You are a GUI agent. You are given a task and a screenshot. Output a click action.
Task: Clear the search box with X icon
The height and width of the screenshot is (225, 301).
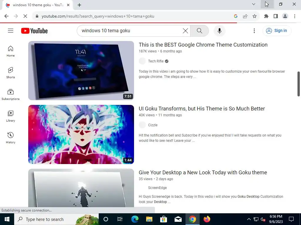(x=185, y=30)
